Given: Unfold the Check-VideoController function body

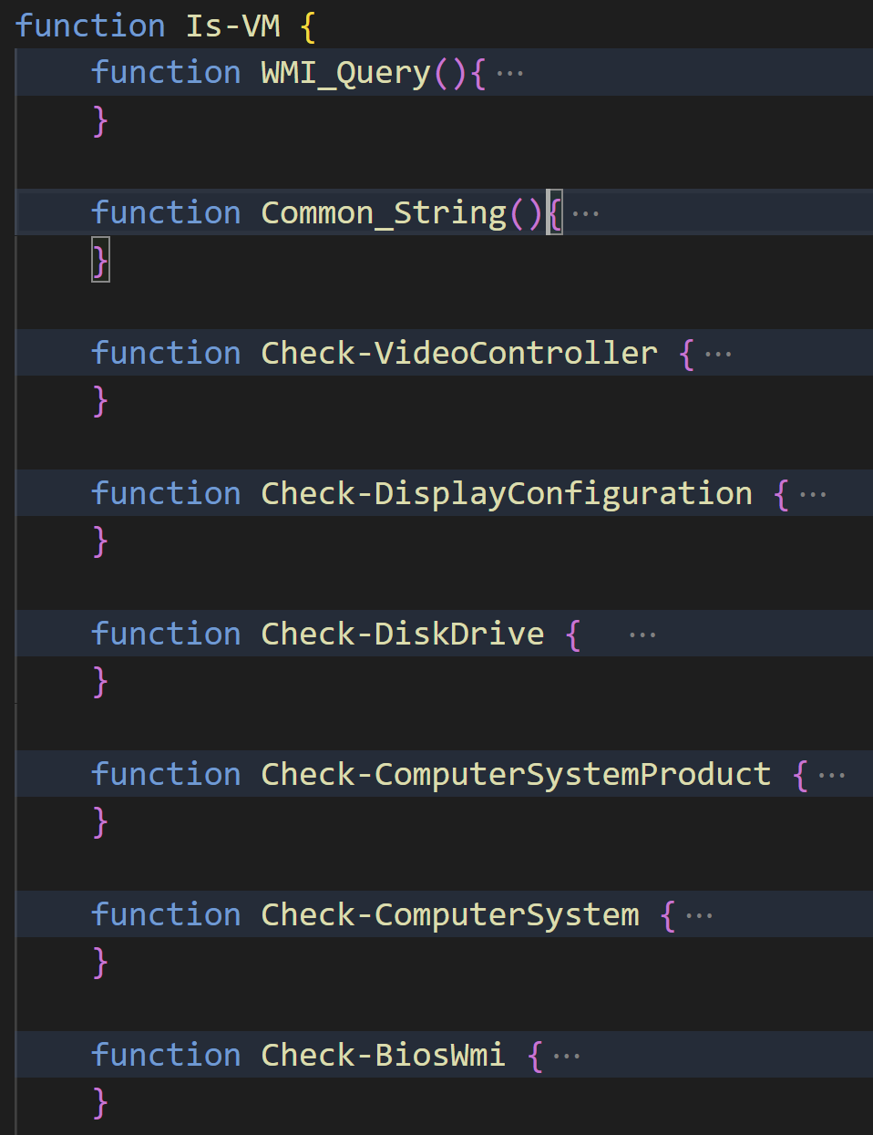Looking at the screenshot, I should coord(718,355).
